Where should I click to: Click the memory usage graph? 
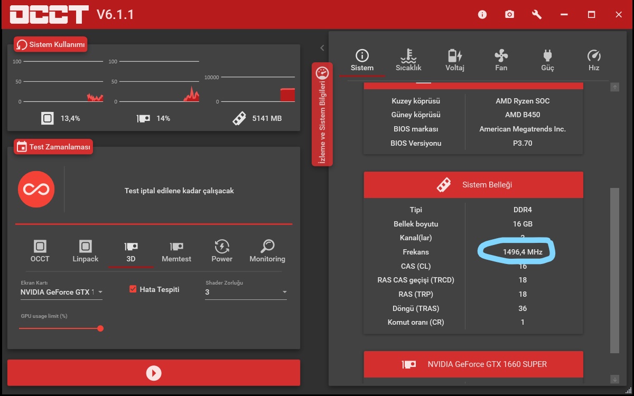pos(258,88)
